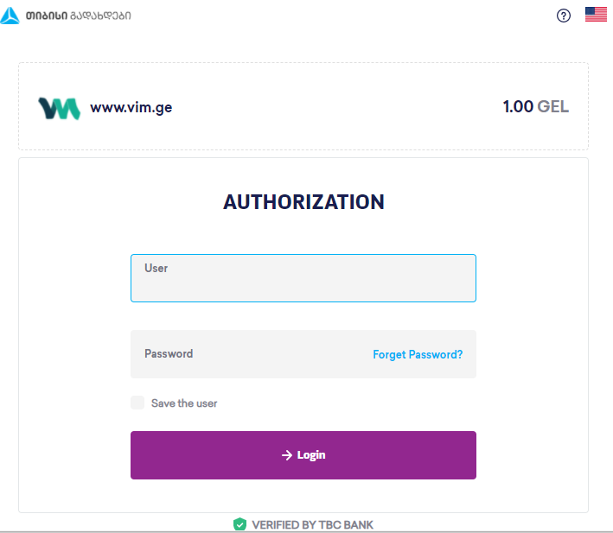Screen dimensions: 613x533
Task: Click the VIM merchant logo
Action: [59, 108]
